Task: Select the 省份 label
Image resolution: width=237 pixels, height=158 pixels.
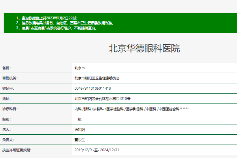Action: click(x=6, y=68)
